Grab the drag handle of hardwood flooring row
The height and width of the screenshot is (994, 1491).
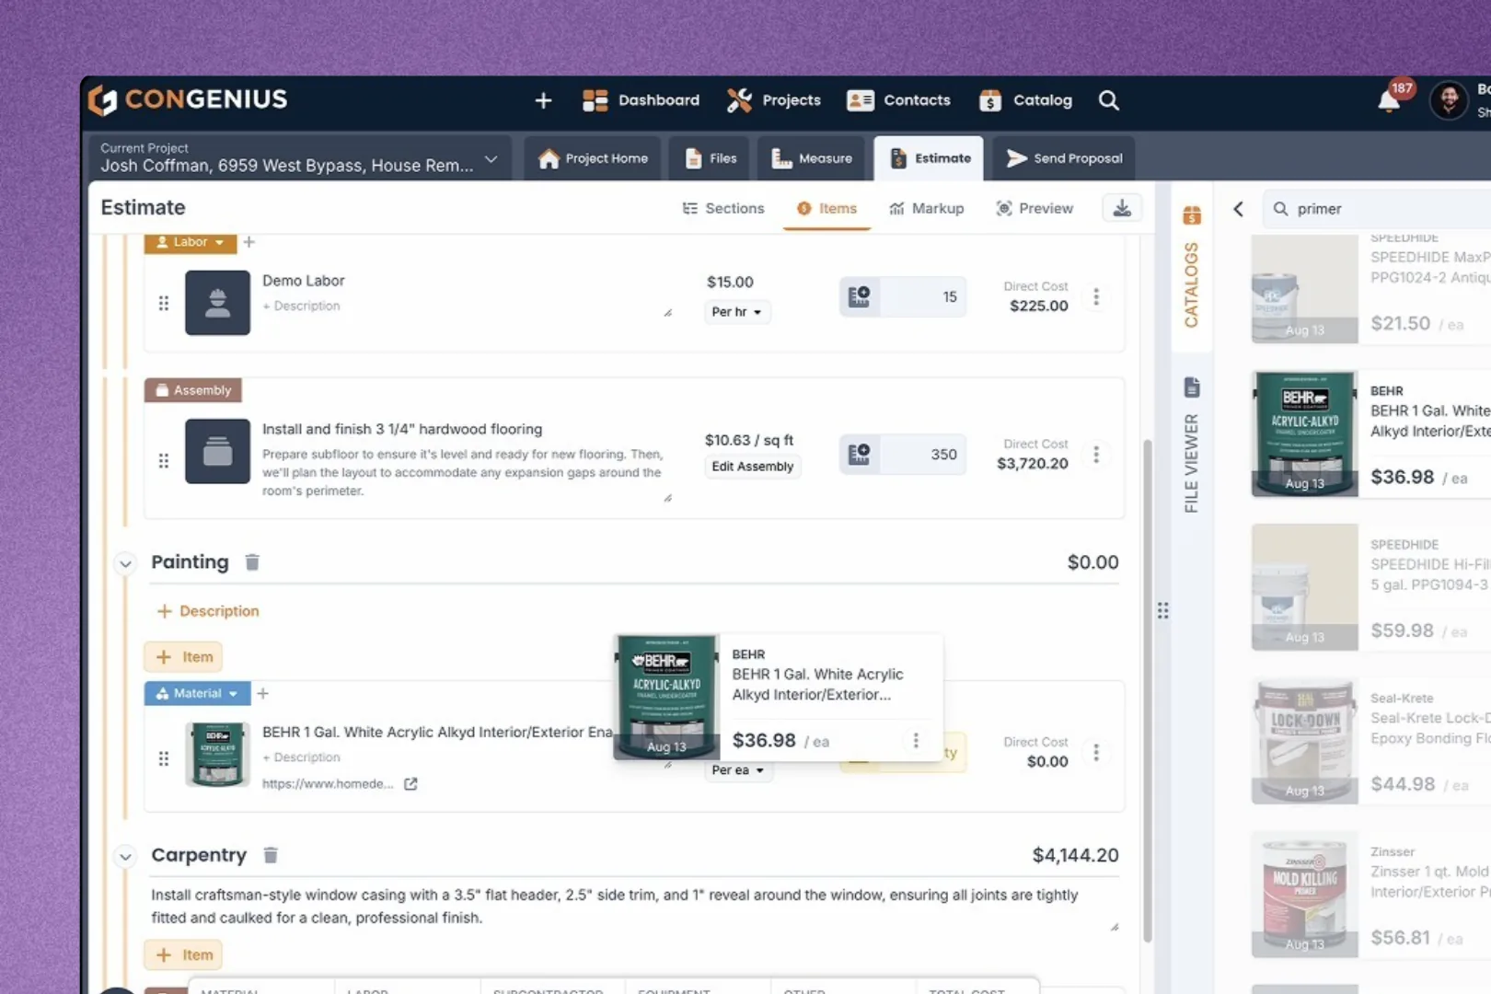pos(164,460)
